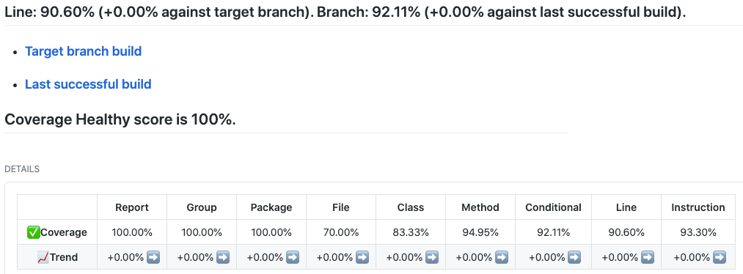Click the Class trend arrow icon

tap(432, 257)
